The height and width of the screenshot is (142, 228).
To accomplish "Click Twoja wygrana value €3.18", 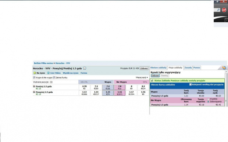I will [202, 105].
